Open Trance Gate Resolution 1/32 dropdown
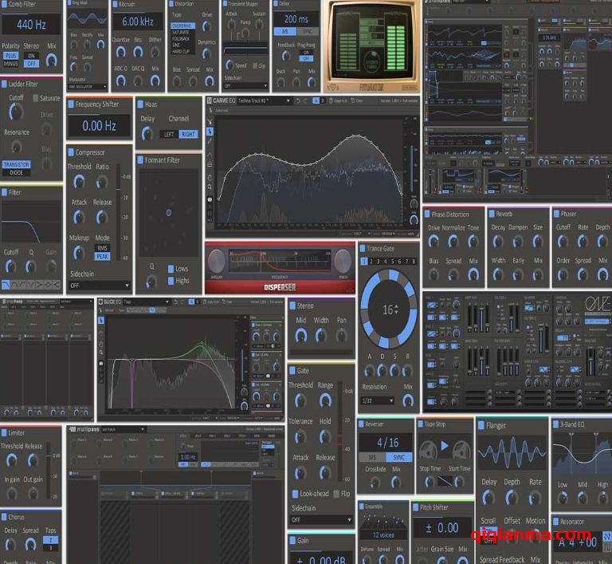Viewport: 612px width, 564px height. click(x=378, y=400)
